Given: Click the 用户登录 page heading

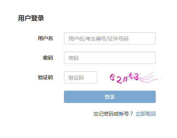Looking at the screenshot, I should (31, 18).
